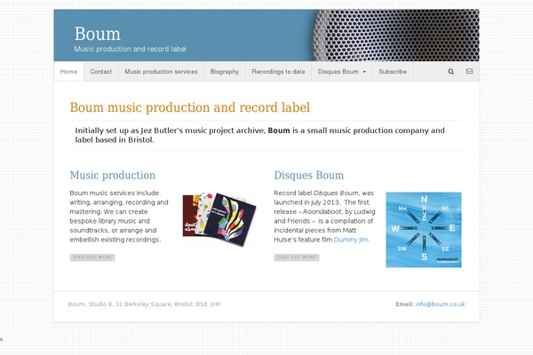Visit the Biography page

tap(225, 72)
